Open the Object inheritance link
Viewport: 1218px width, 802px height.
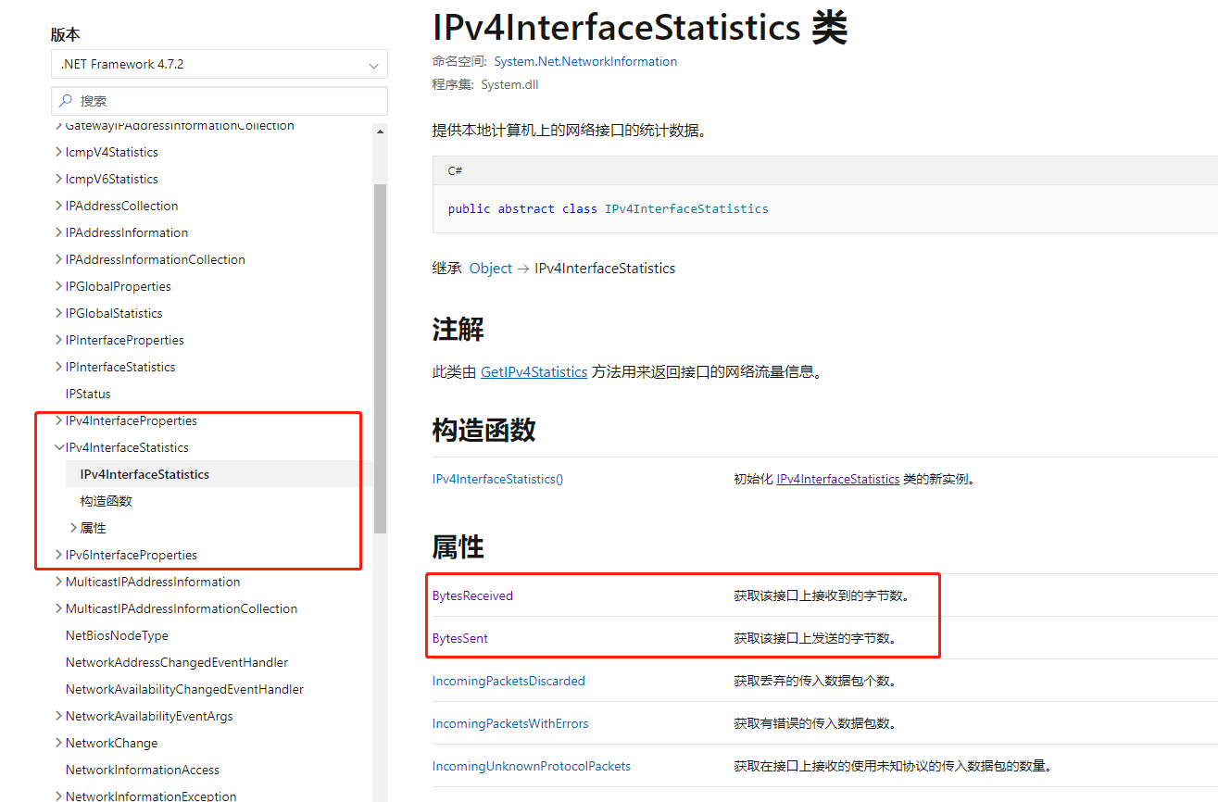coord(491,268)
